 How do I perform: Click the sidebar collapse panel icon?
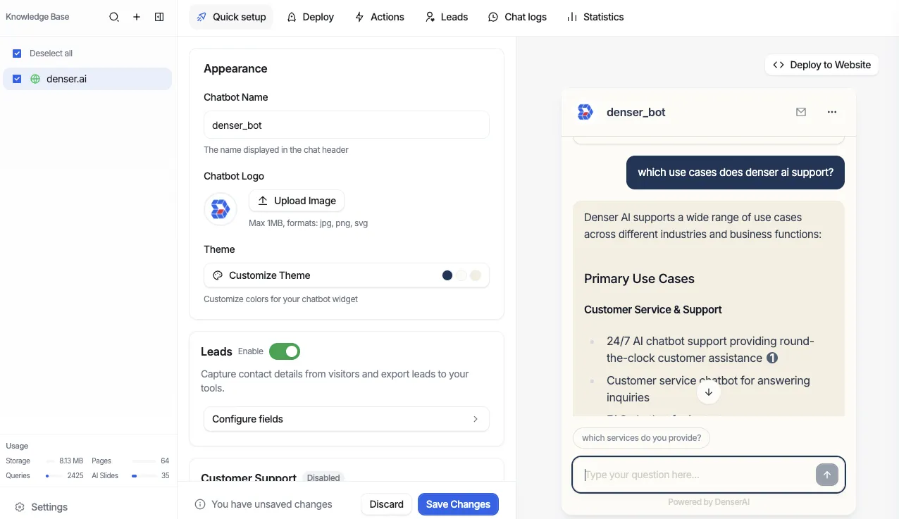coord(159,17)
